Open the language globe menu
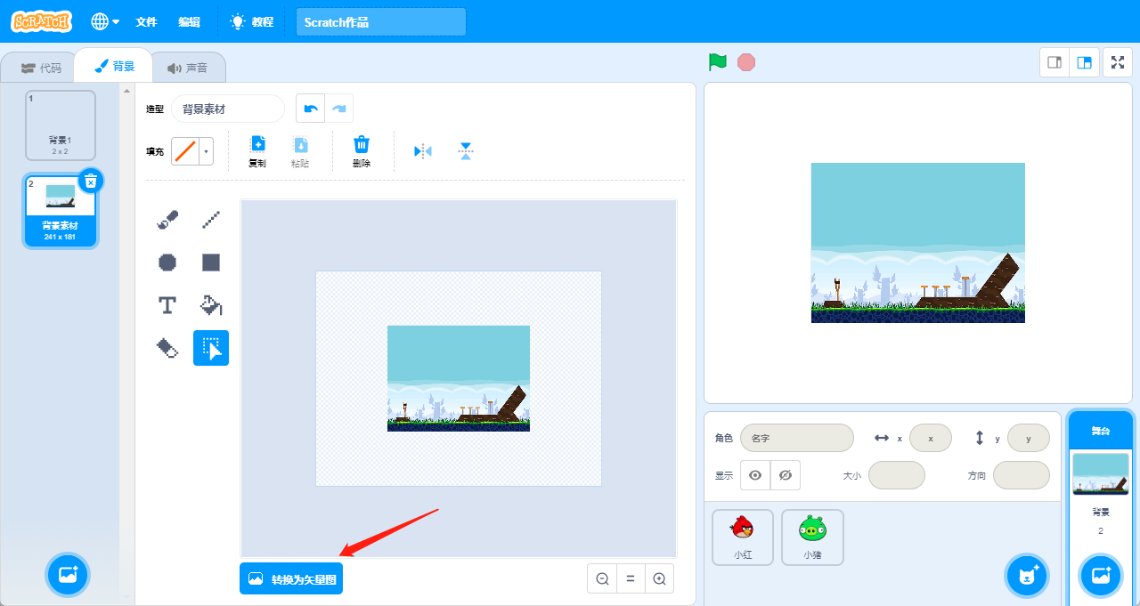The image size is (1140, 606). pyautogui.click(x=106, y=21)
